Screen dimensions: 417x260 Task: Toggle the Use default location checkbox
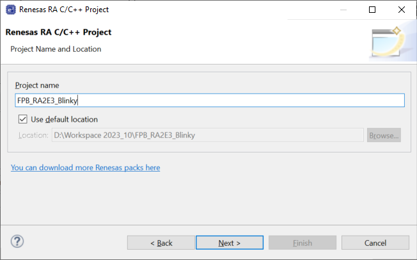tap(24, 119)
